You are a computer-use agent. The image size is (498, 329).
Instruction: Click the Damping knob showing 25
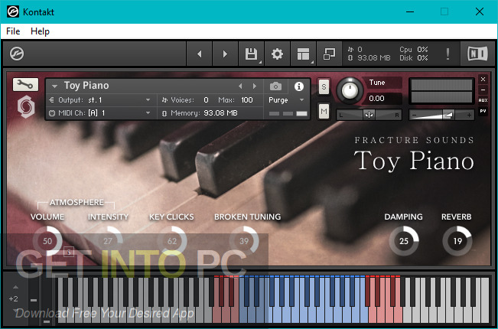(404, 241)
